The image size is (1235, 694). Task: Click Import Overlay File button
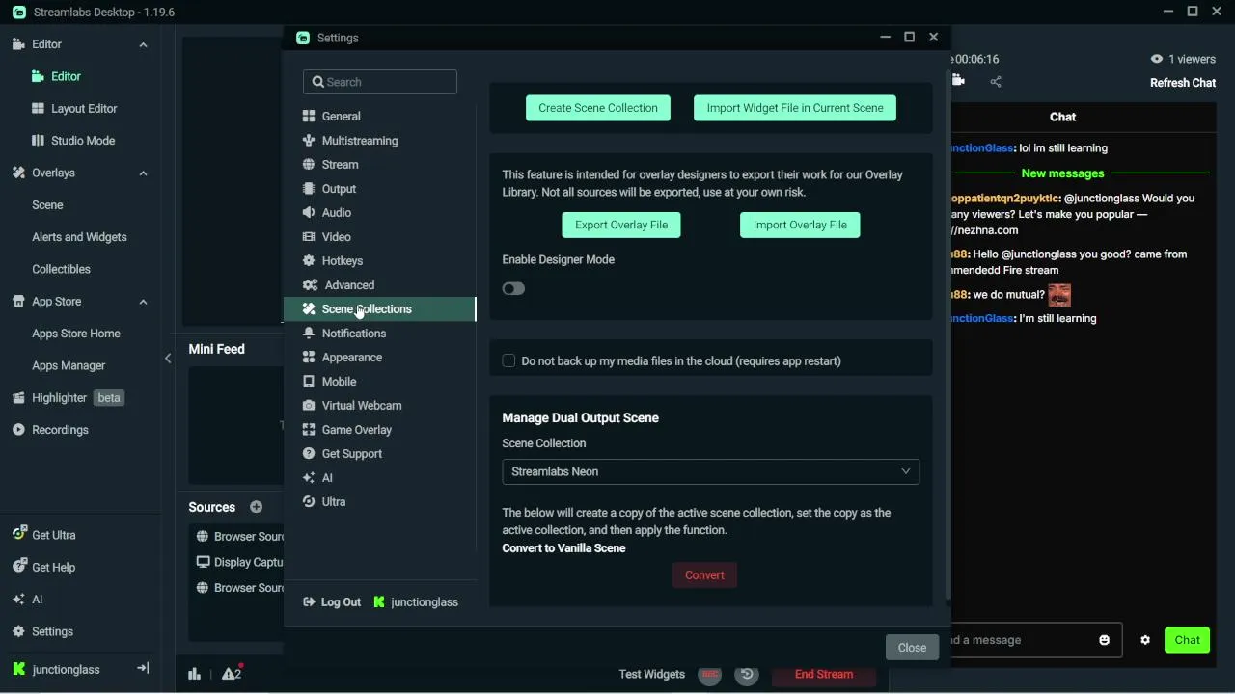click(x=800, y=225)
